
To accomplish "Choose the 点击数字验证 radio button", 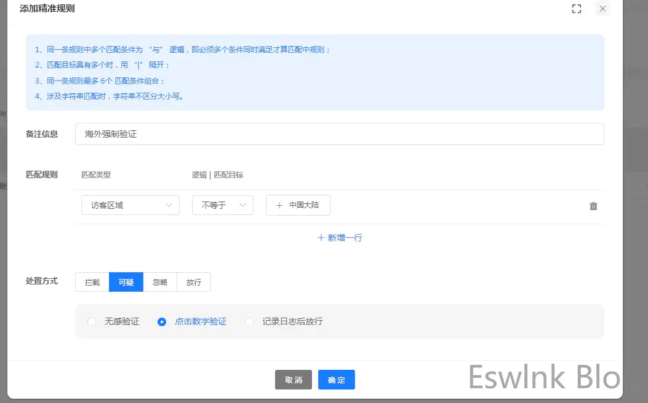I will coord(162,321).
